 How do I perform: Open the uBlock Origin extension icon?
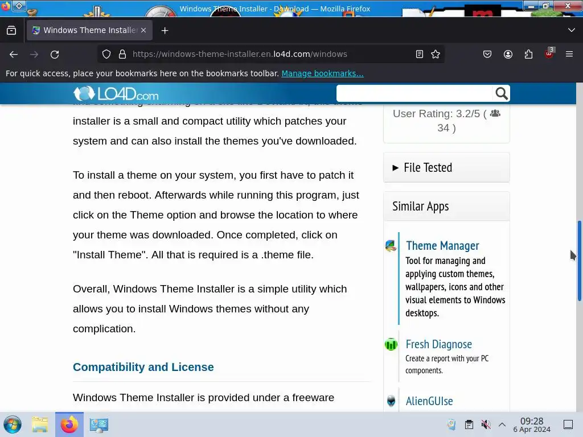(x=549, y=53)
